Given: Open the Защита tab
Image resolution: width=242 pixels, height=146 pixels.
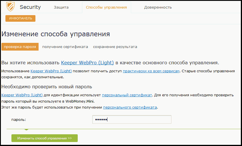Looking at the screenshot, I should 61,7.
